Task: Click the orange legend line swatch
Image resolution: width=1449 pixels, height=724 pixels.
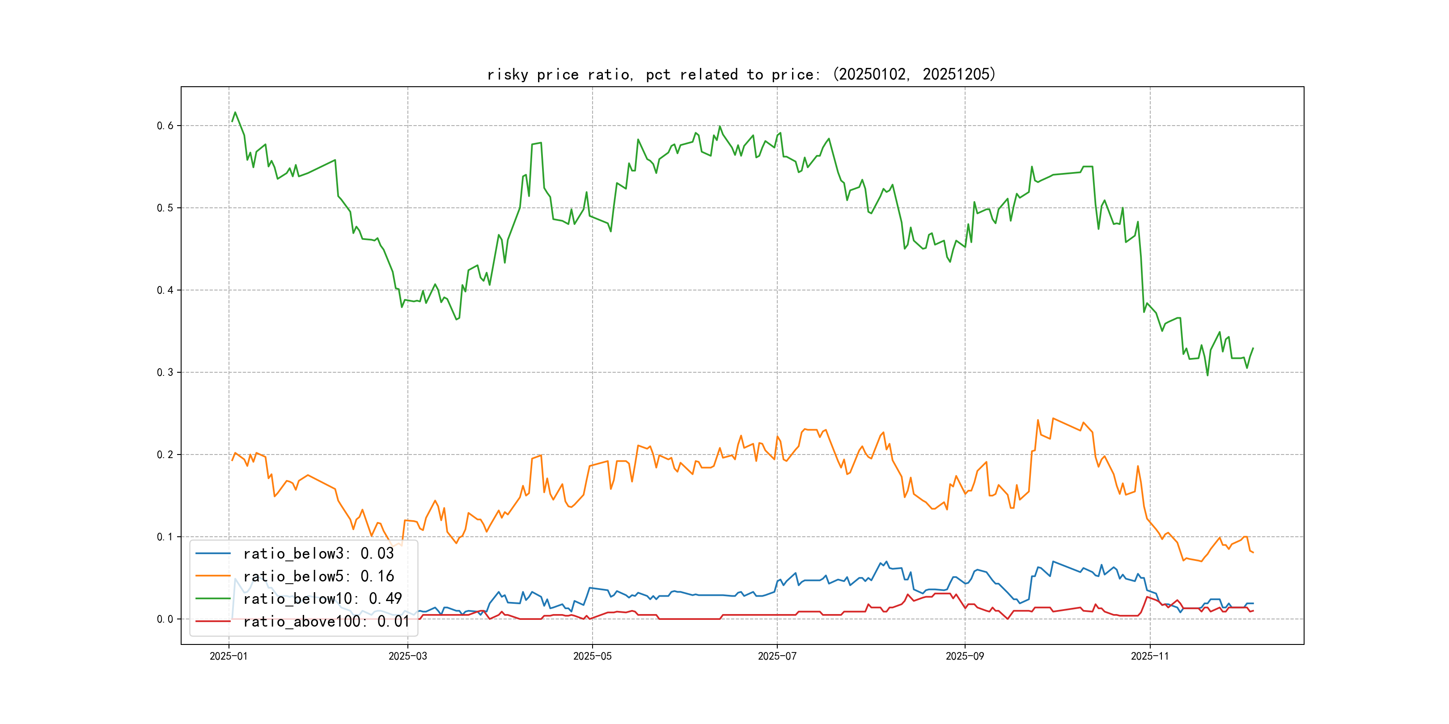Action: (x=212, y=576)
